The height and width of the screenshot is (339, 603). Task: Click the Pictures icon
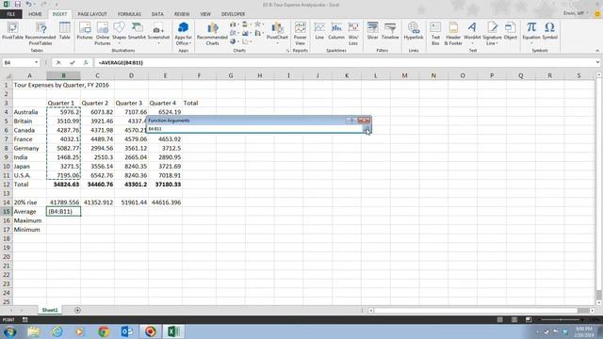85,31
